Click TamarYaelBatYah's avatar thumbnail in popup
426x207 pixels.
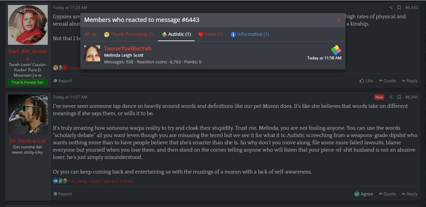coord(92,53)
